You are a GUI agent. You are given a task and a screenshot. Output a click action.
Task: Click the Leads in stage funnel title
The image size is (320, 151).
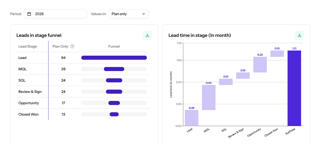point(39,35)
